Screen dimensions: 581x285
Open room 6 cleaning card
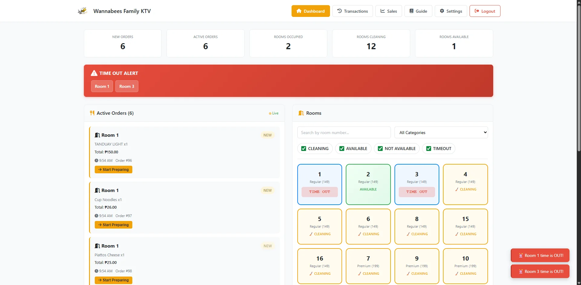368,226
